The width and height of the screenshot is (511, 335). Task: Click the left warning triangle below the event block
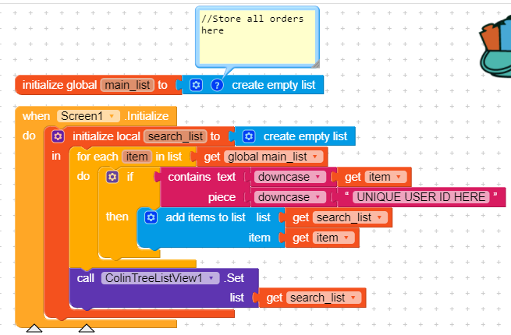[34, 328]
